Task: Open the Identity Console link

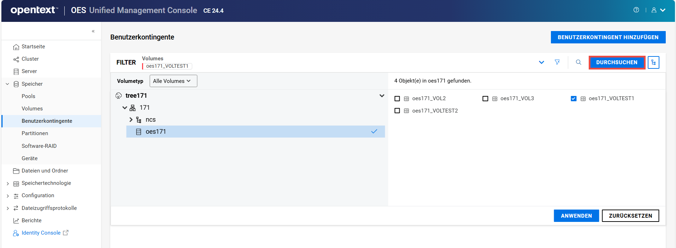Action: [x=41, y=233]
